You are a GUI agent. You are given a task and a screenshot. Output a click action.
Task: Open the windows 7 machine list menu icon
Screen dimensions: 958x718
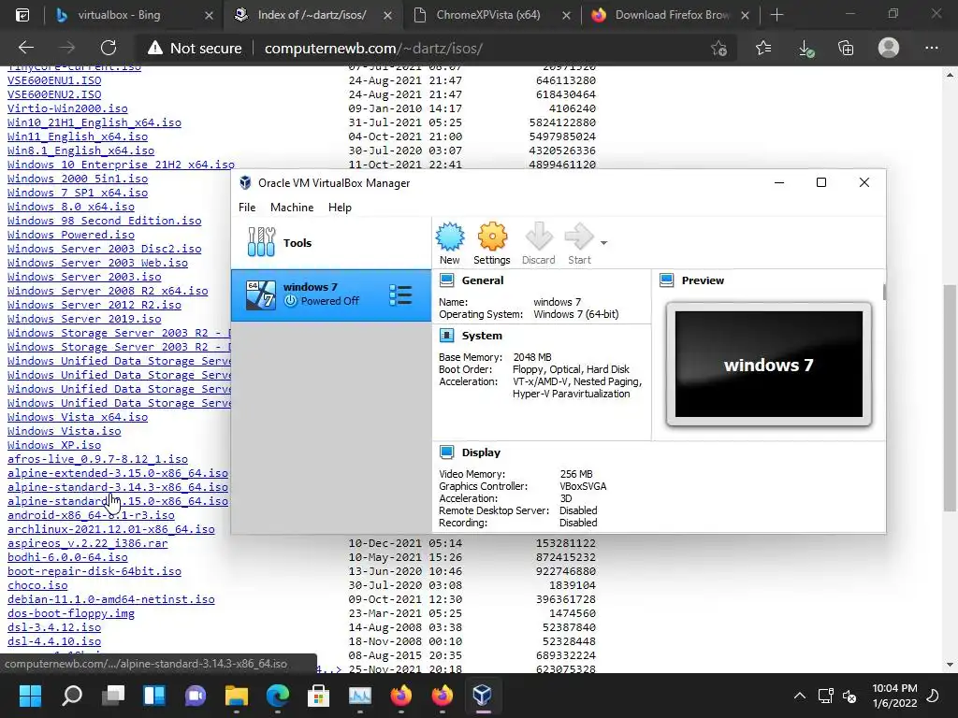pyautogui.click(x=400, y=295)
